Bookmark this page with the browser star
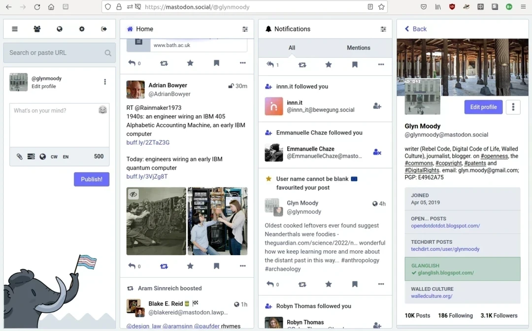Image resolution: width=532 pixels, height=331 pixels. point(381,7)
